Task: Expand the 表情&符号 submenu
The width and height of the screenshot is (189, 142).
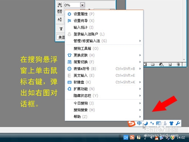Action: click(104, 69)
